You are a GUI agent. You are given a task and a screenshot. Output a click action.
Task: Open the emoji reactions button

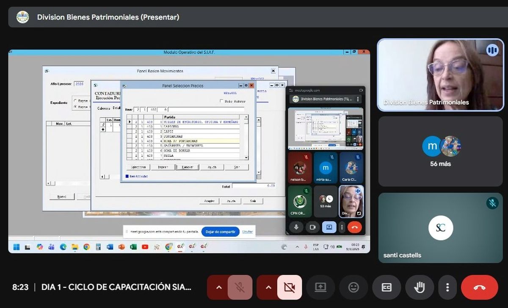coord(353,288)
